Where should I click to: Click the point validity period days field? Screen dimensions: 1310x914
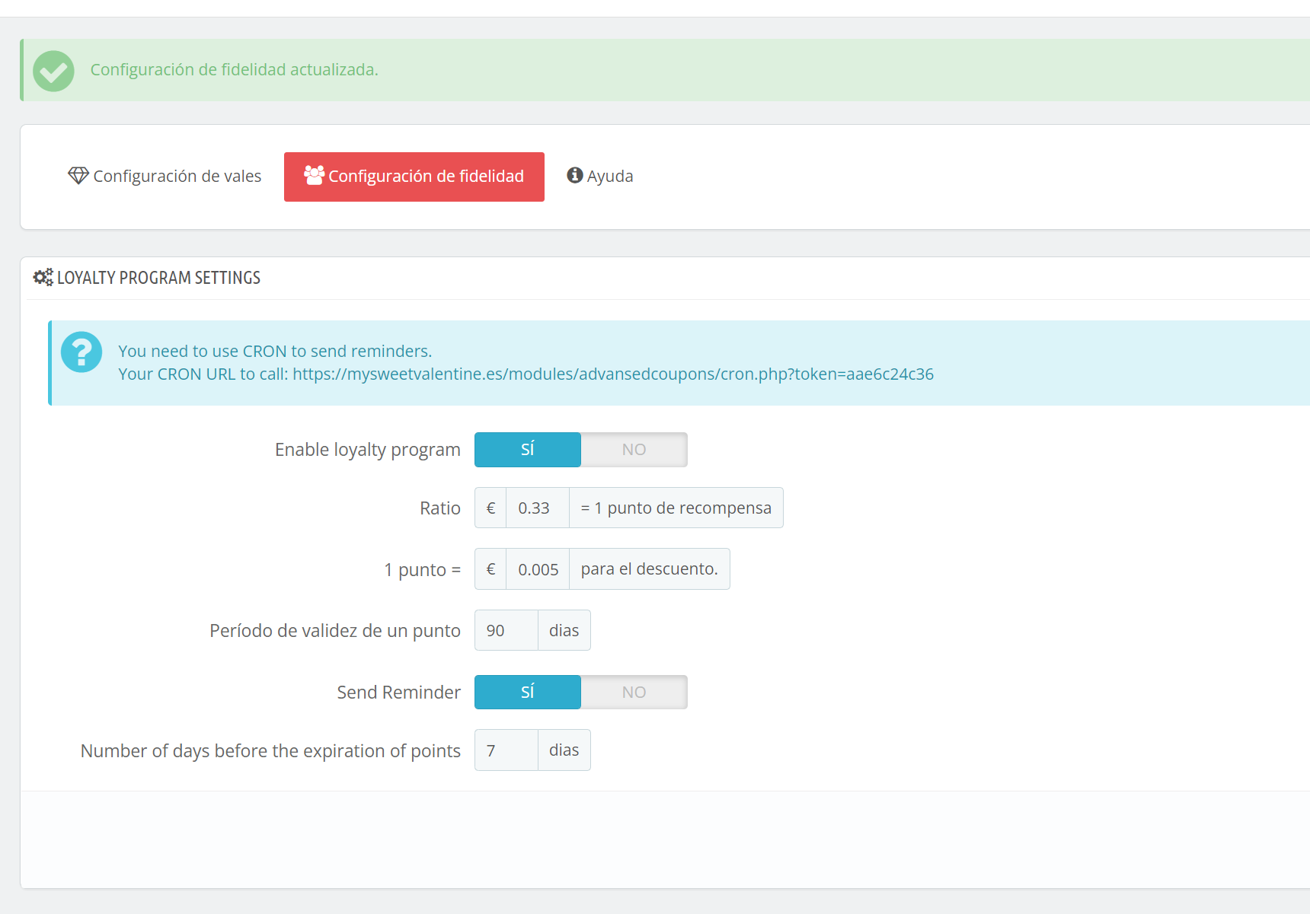point(506,630)
